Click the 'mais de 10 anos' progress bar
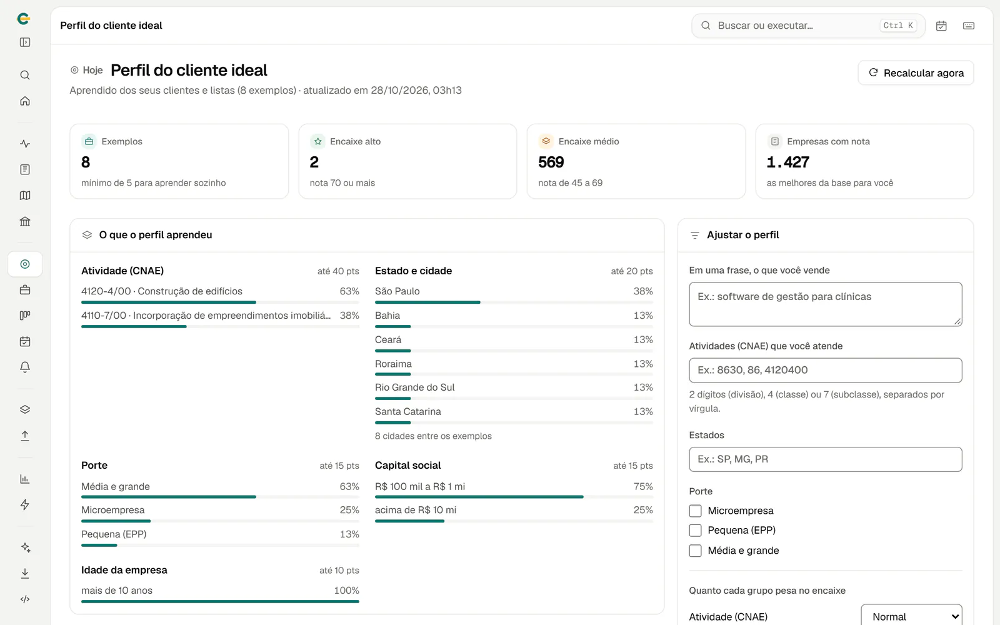1000x625 pixels. [x=220, y=601]
